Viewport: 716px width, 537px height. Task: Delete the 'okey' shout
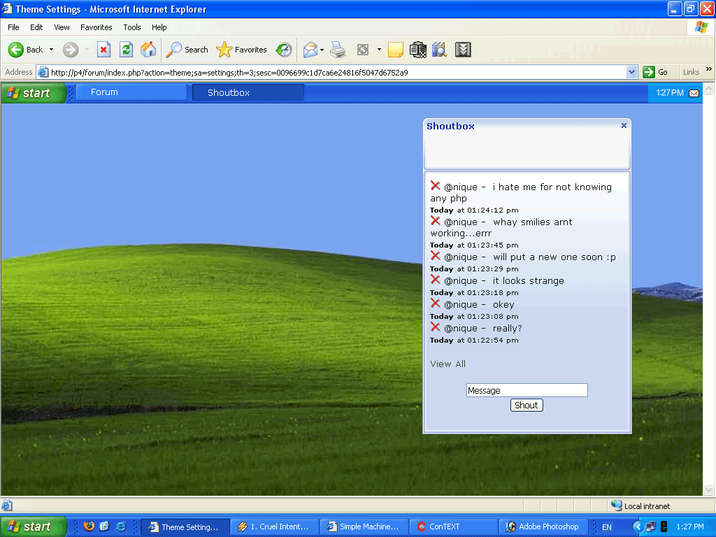point(435,303)
